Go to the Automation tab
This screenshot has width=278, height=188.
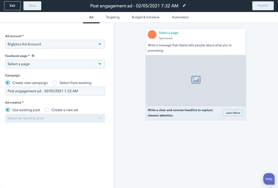click(x=180, y=17)
